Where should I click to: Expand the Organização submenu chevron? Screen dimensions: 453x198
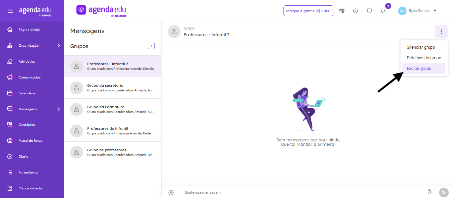[x=59, y=45]
